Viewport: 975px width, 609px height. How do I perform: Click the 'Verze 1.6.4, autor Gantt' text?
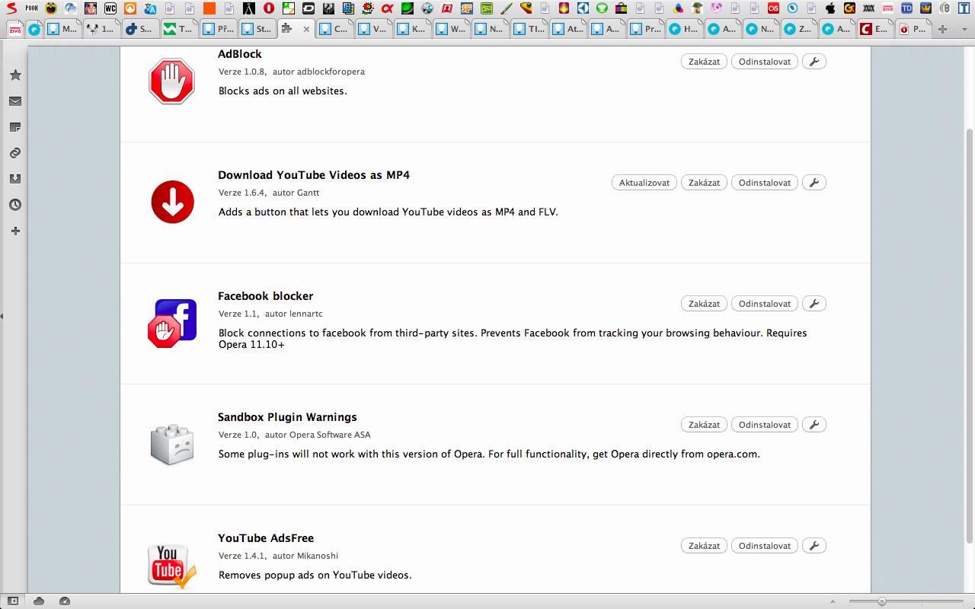pyautogui.click(x=269, y=193)
